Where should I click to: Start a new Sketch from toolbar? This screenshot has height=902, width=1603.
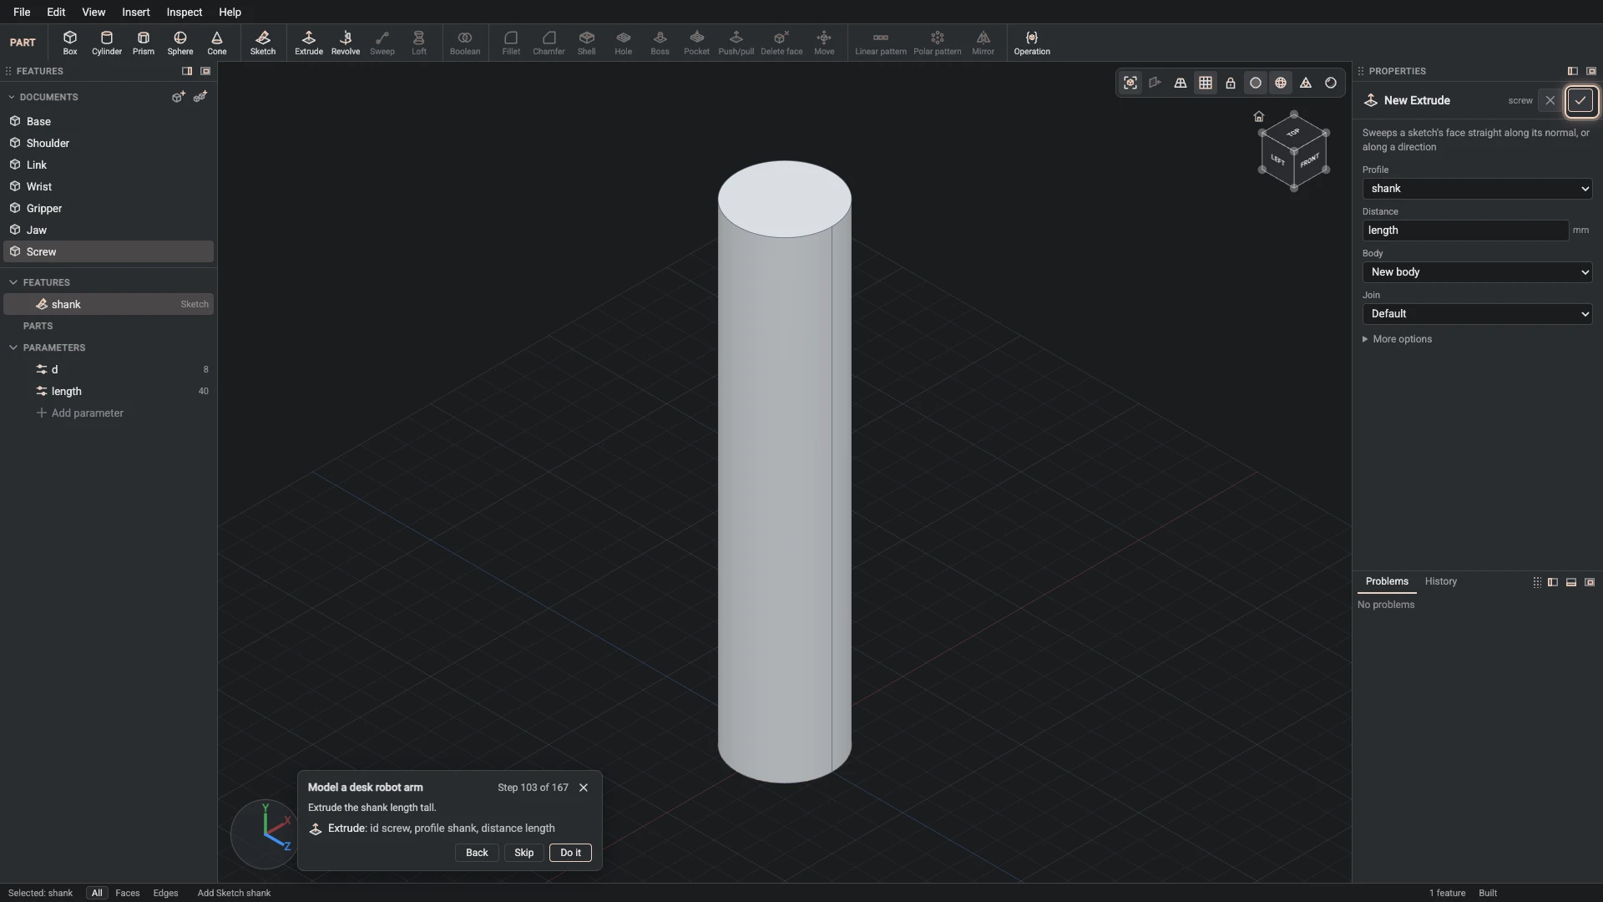pyautogui.click(x=263, y=43)
